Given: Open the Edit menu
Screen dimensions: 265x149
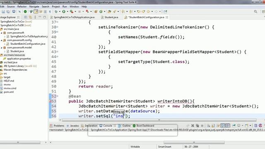Looking at the screenshot, I should pyautogui.click(x=2, y=7).
